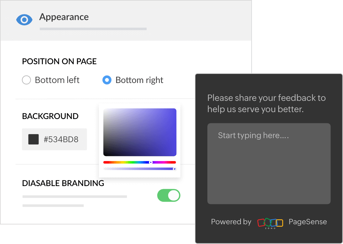Click the dark background color swatch
343x244 pixels.
point(34,139)
